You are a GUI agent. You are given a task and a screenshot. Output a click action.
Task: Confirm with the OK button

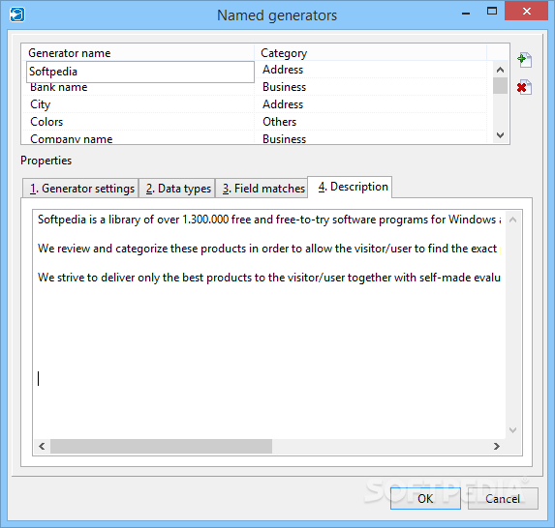tap(425, 498)
